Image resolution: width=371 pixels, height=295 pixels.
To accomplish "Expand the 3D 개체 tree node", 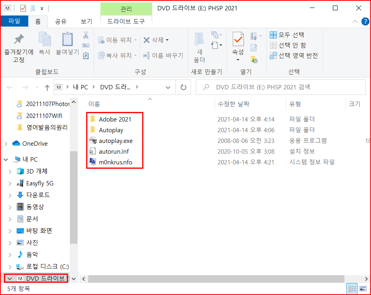I will click(10, 171).
